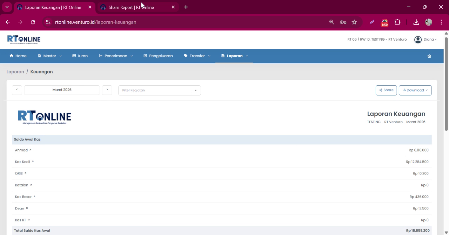Select the Rp 436.000 Kas Besar amount

pos(419,197)
